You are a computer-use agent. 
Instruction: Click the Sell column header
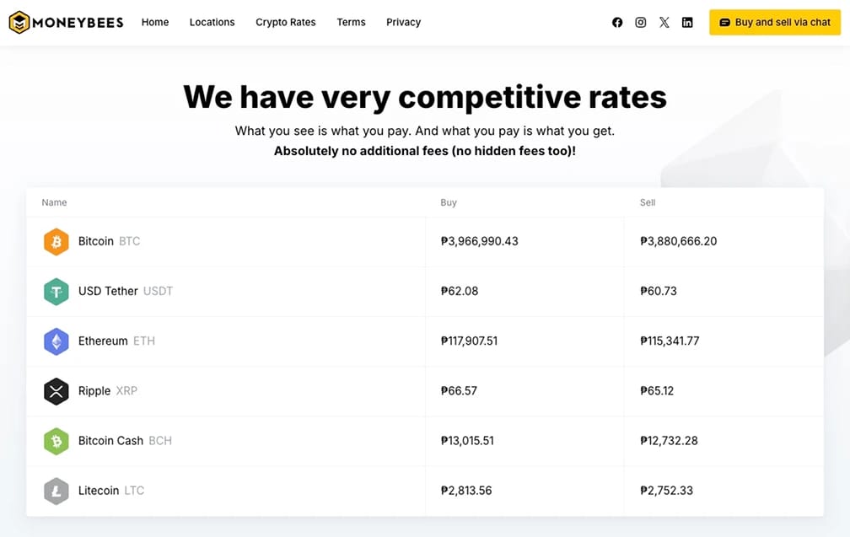tap(648, 202)
